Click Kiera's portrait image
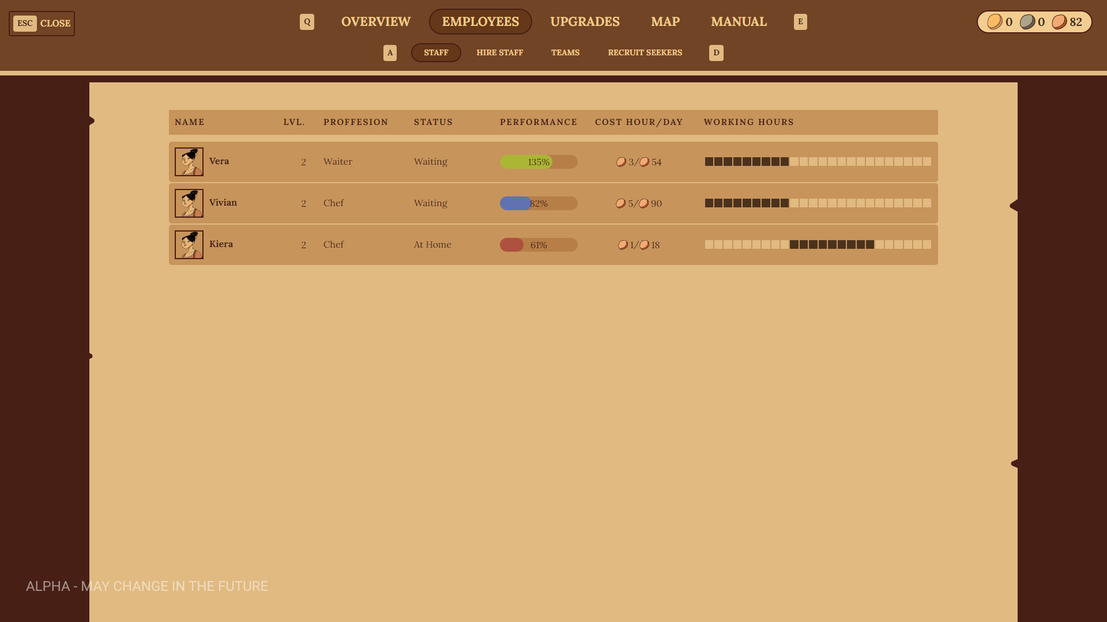The height and width of the screenshot is (622, 1107). (189, 244)
